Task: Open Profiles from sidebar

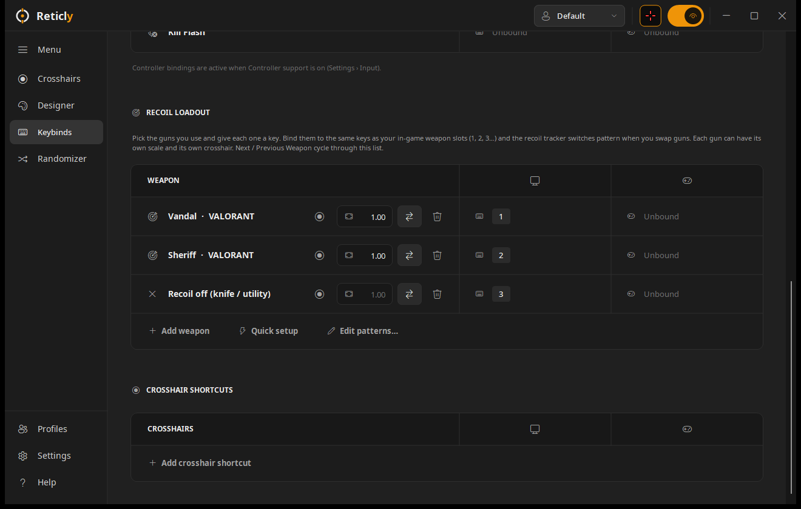Action: click(56, 429)
